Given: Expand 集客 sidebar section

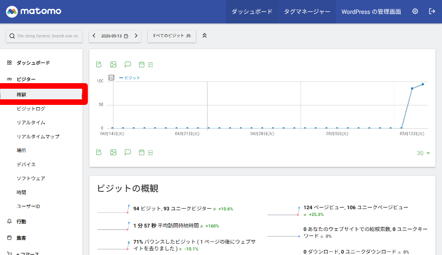Looking at the screenshot, I should coord(21,238).
